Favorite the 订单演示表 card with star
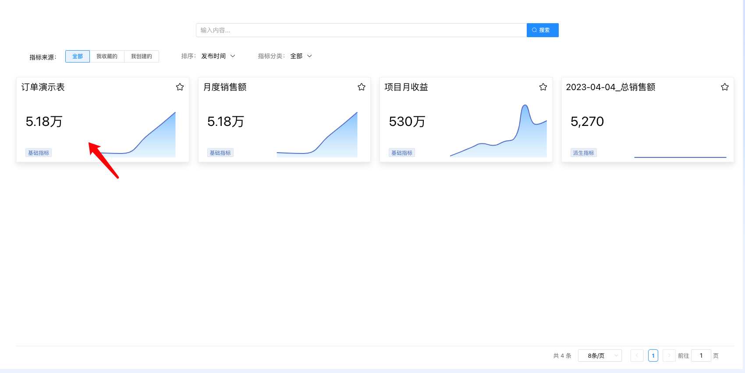This screenshot has width=745, height=373. point(180,87)
